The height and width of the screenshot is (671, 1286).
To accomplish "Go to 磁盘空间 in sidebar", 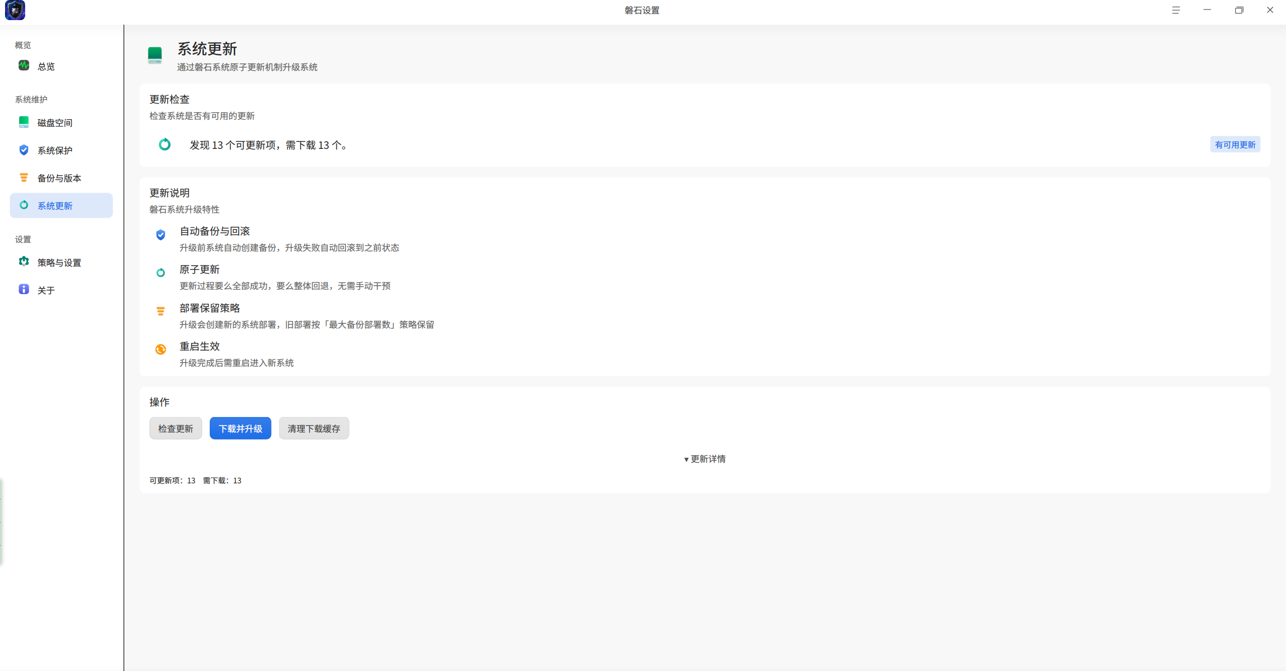I will (61, 122).
